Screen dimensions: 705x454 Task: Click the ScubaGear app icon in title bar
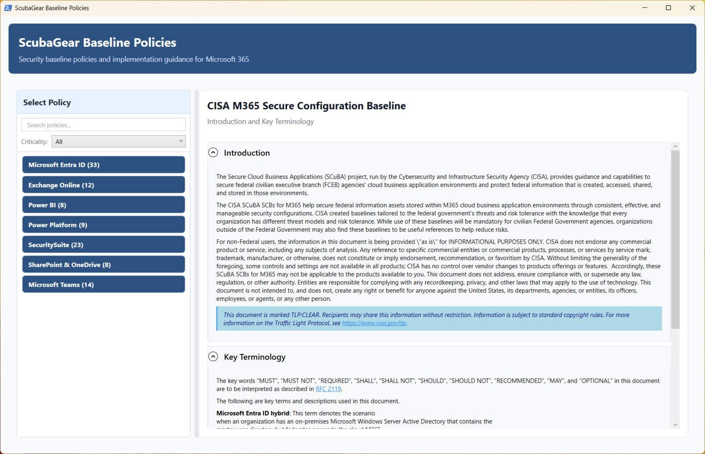[7, 8]
